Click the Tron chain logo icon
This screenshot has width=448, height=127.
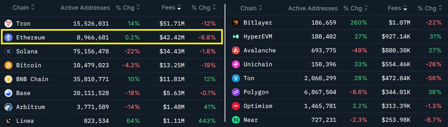point(8,24)
